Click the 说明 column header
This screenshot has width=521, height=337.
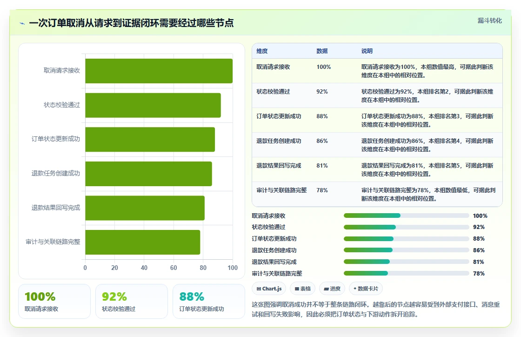coord(367,51)
